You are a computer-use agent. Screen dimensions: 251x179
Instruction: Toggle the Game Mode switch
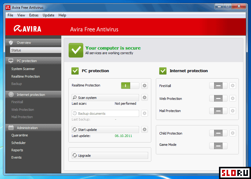tap(218, 146)
